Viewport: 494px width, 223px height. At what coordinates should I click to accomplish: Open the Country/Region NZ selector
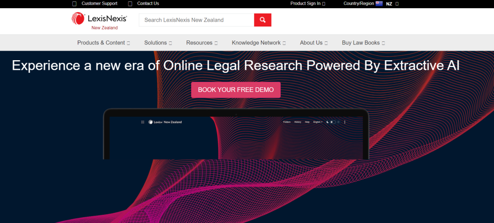(371, 3)
